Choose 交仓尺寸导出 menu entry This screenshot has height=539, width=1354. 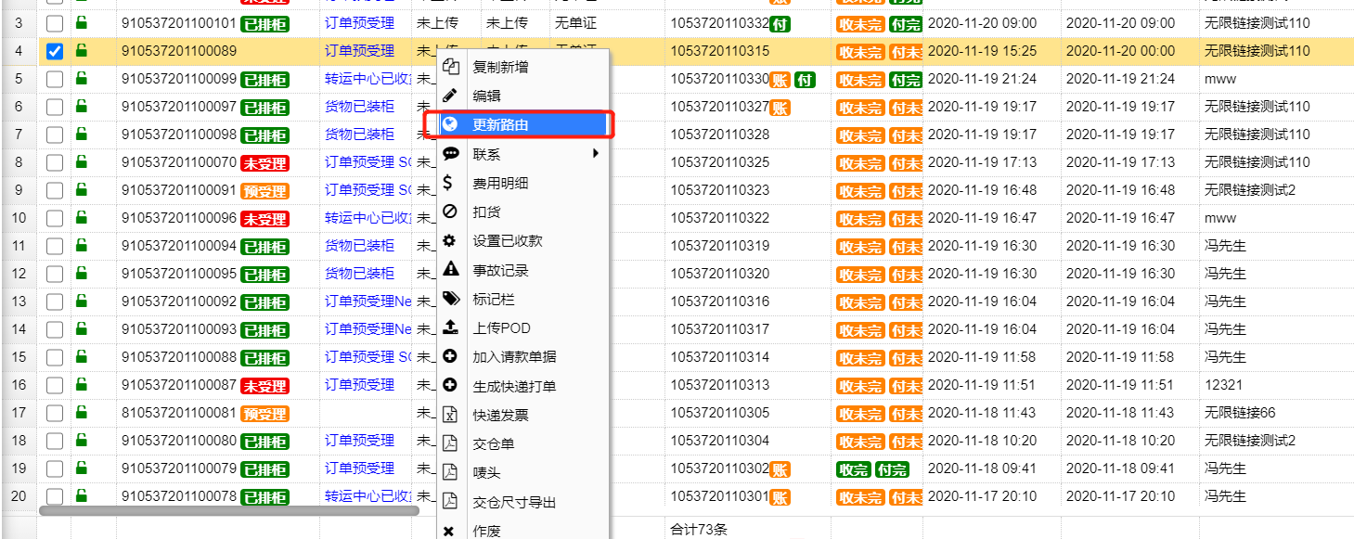click(x=522, y=502)
